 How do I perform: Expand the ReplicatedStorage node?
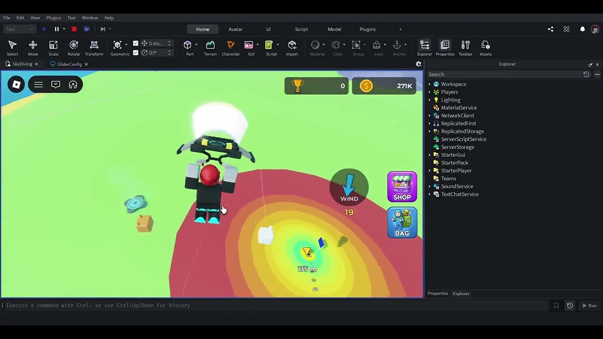430,131
